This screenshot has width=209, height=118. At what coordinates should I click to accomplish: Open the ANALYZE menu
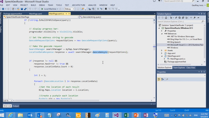92,5
